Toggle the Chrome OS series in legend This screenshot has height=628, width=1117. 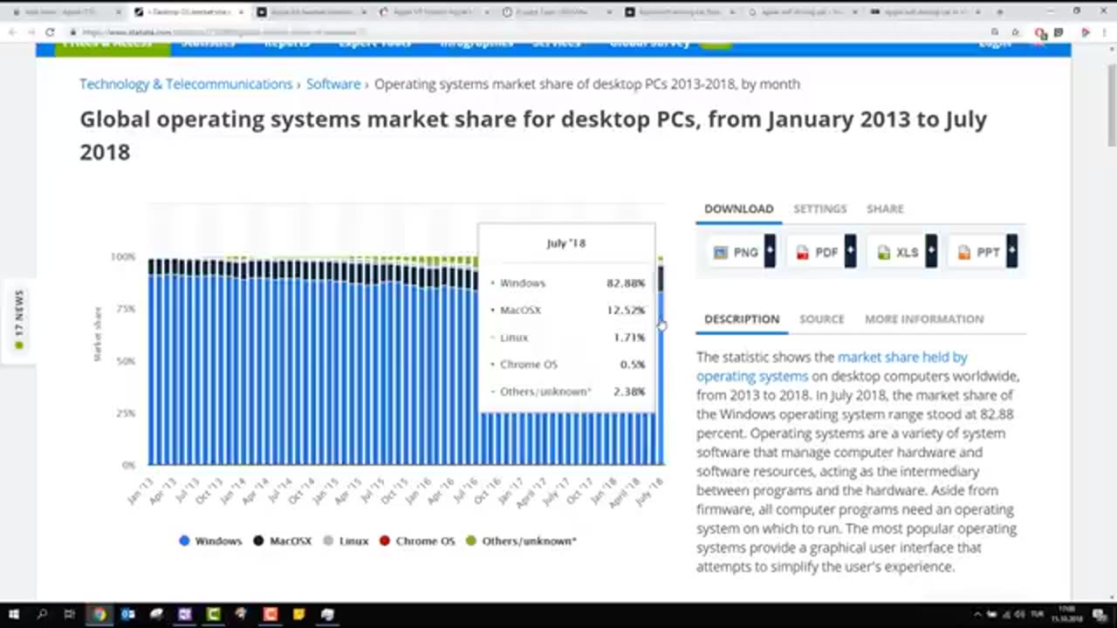(417, 541)
